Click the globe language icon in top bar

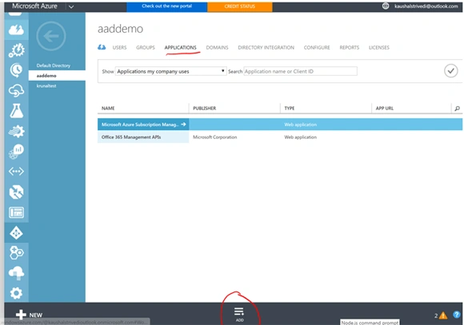[x=386, y=6]
